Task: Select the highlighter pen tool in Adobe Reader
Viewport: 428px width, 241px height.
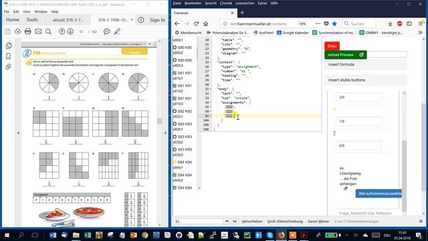Action: pyautogui.click(x=117, y=31)
